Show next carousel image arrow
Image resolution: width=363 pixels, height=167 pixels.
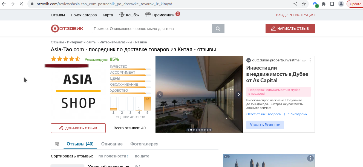tap(239, 94)
